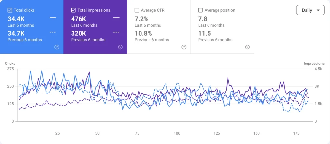Click the impressions spike near day 132
This screenshot has height=144, width=330.
click(228, 78)
